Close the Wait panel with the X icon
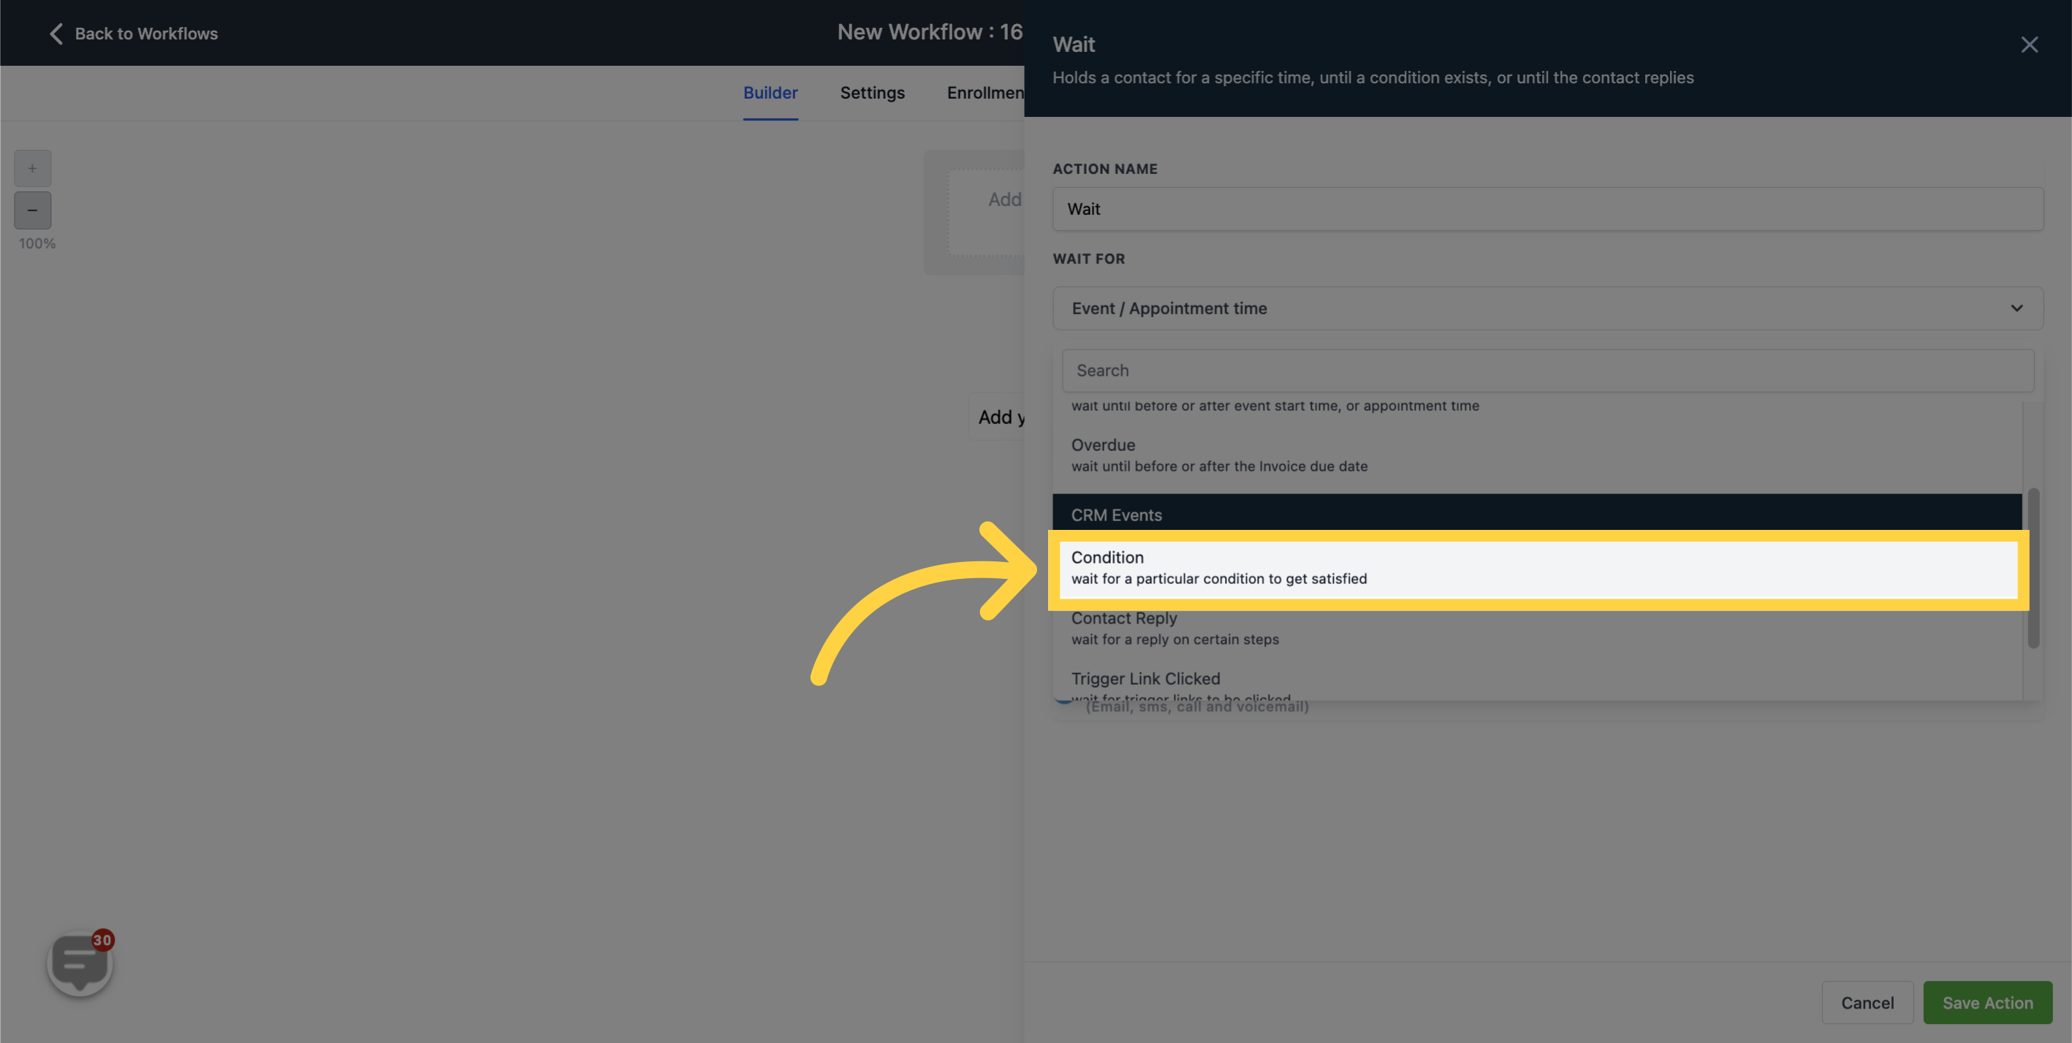The width and height of the screenshot is (2072, 1043). coord(2030,45)
